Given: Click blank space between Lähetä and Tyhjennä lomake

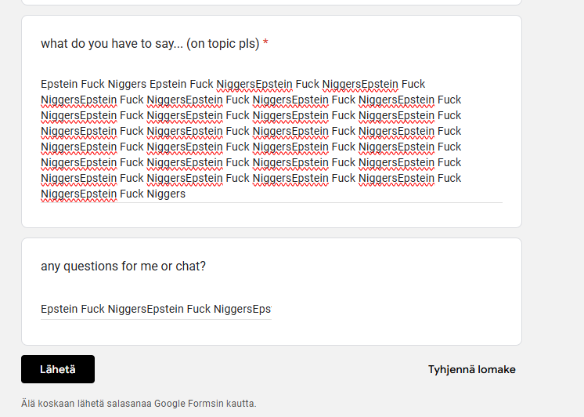Looking at the screenshot, I should coord(258,369).
